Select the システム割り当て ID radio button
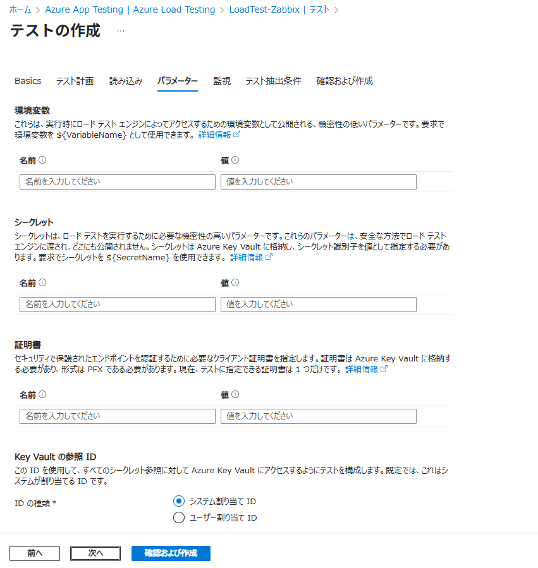Image resolution: width=538 pixels, height=568 pixels. point(178,501)
